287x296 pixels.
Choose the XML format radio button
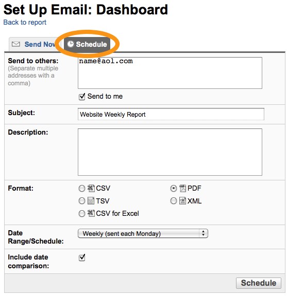click(x=174, y=201)
